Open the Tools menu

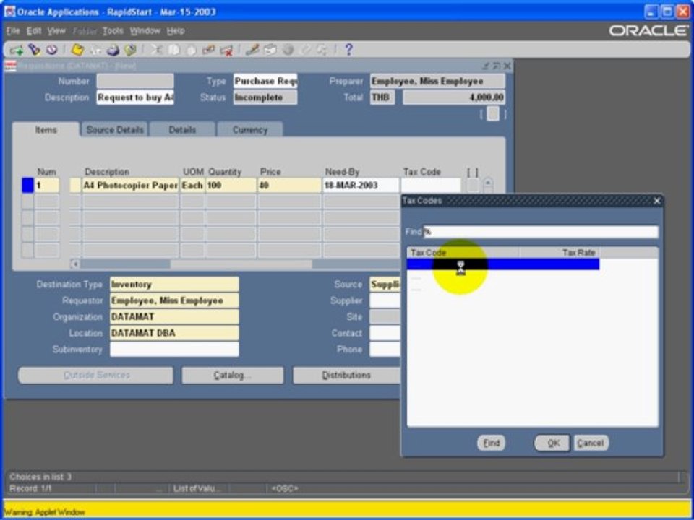pyautogui.click(x=113, y=31)
